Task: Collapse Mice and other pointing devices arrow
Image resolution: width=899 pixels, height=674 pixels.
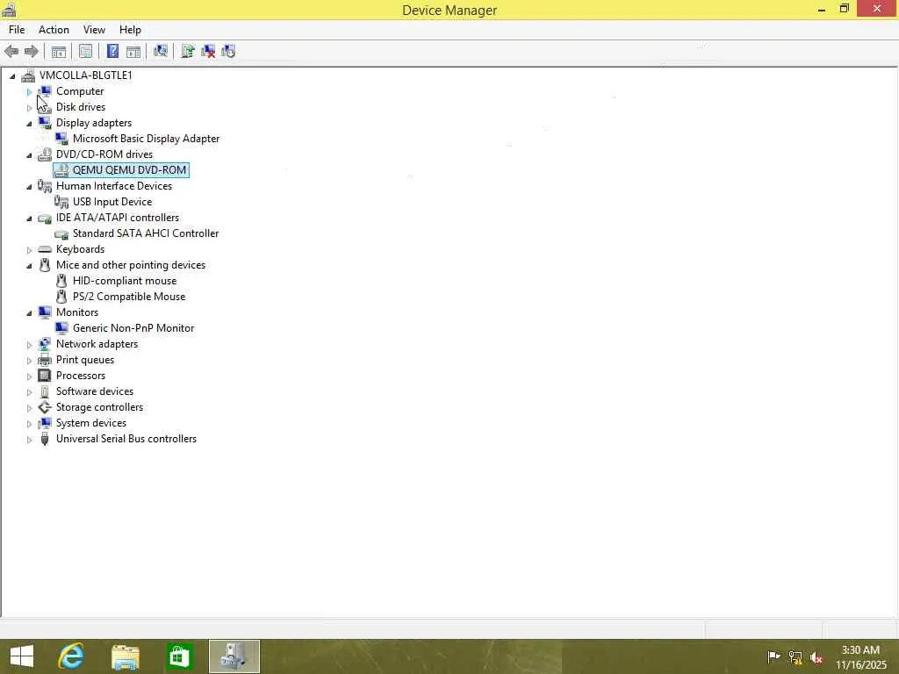Action: (29, 265)
